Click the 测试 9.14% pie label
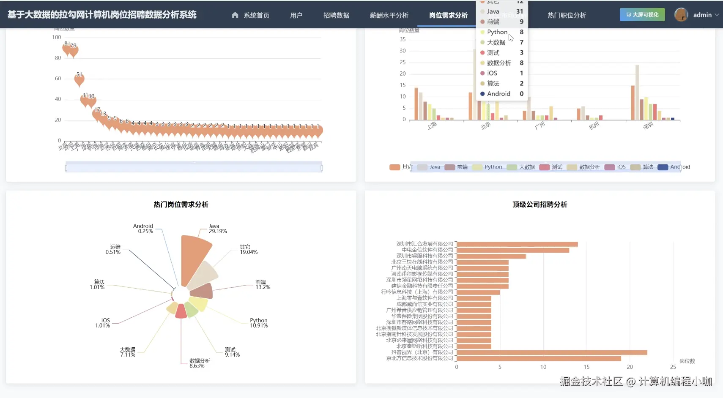 point(232,352)
